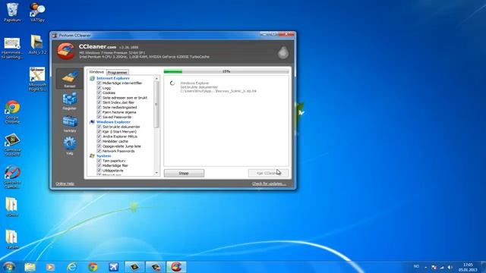Click the checklist scrollbar up arrow
This screenshot has height=273, width=486.
(x=156, y=79)
